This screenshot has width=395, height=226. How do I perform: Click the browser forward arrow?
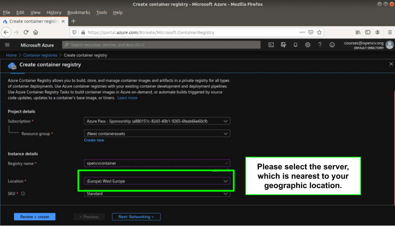point(16,32)
